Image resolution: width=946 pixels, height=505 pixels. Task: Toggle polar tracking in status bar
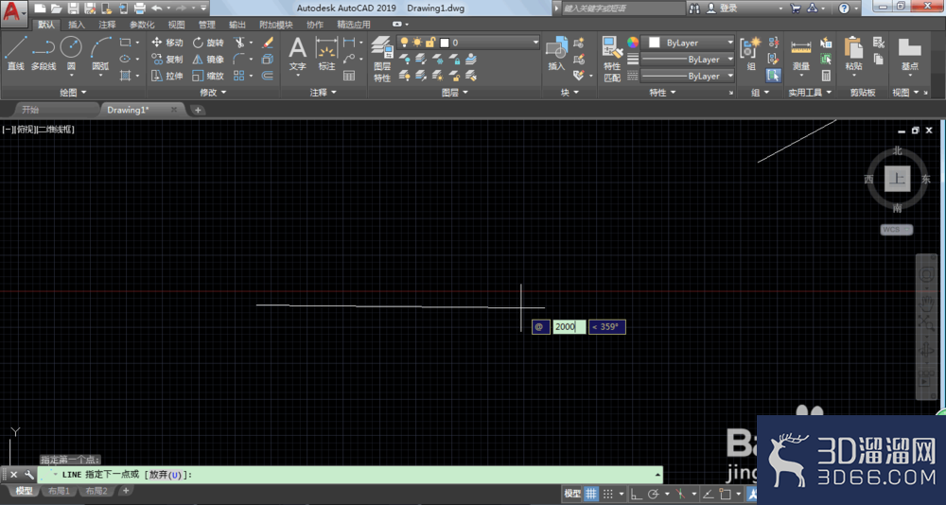(x=653, y=494)
